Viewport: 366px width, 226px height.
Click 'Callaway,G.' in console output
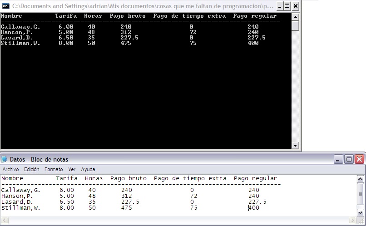[20, 27]
